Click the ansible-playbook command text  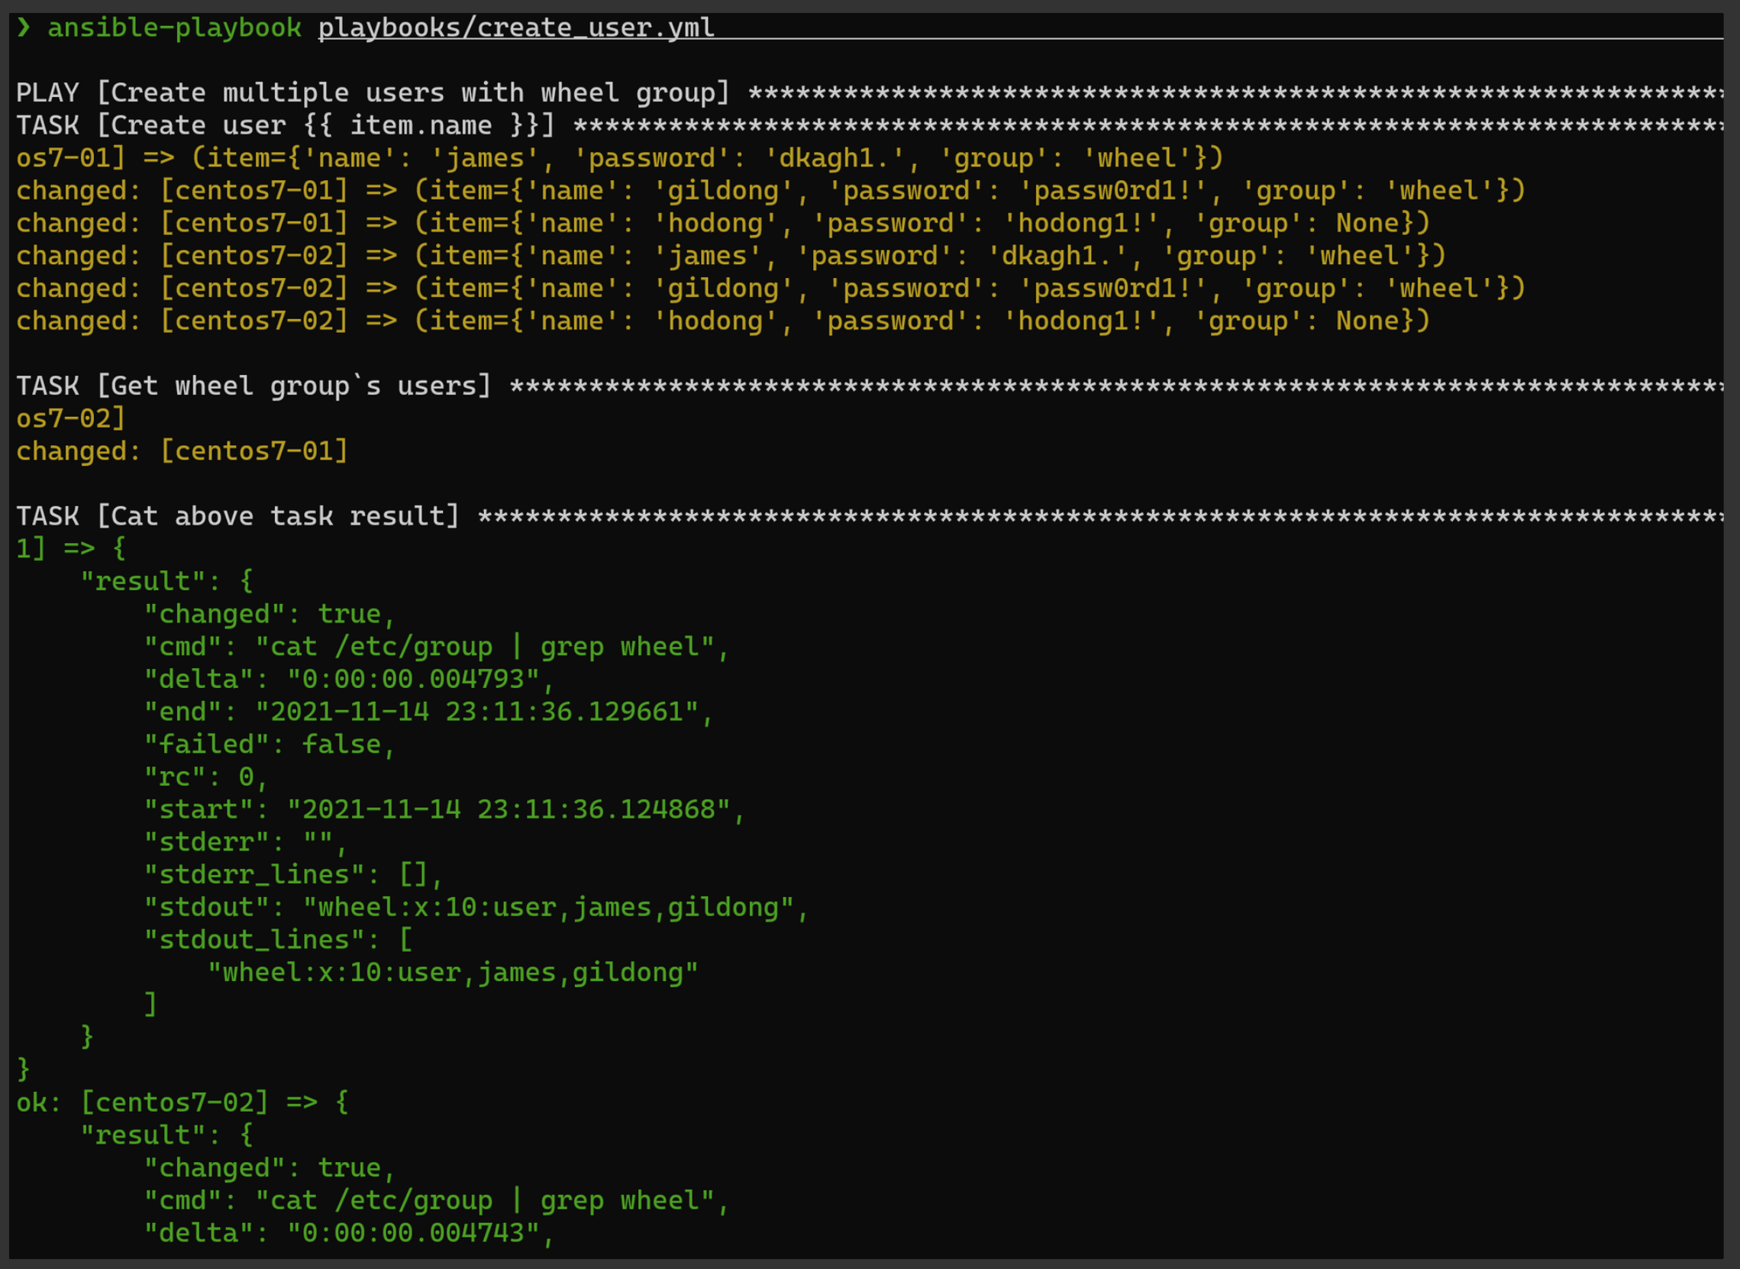pos(174,28)
